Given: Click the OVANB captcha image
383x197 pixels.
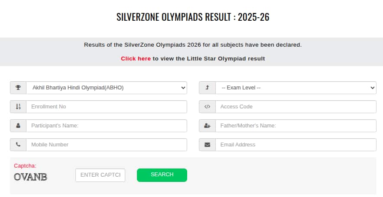Looking at the screenshot, I should [x=30, y=177].
